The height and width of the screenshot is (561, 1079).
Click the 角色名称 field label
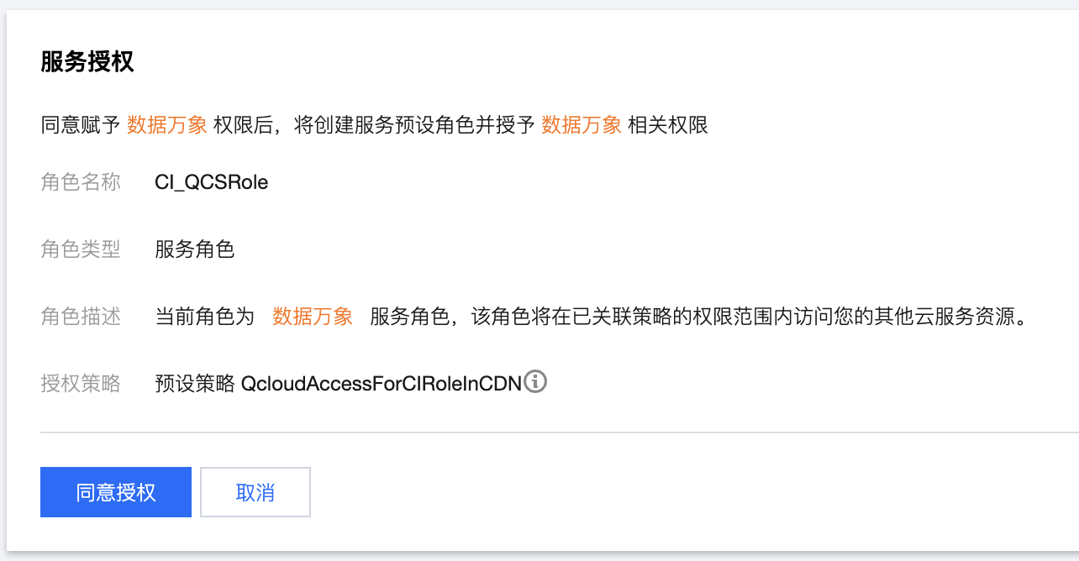coord(81,182)
